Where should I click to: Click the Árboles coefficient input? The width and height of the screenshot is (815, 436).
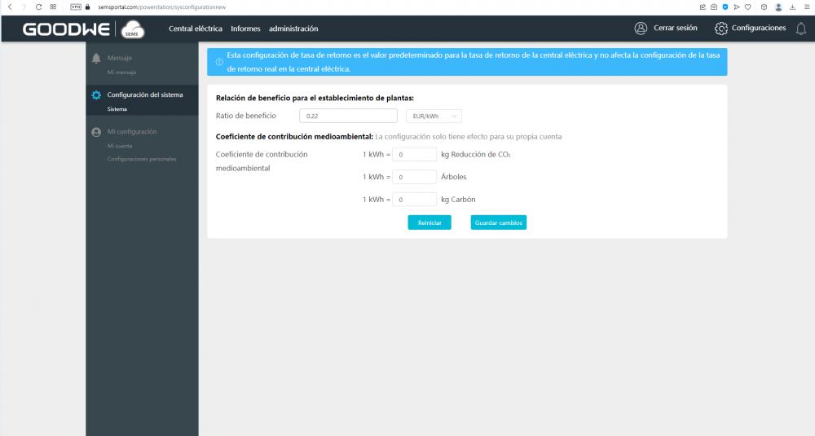[x=414, y=177]
